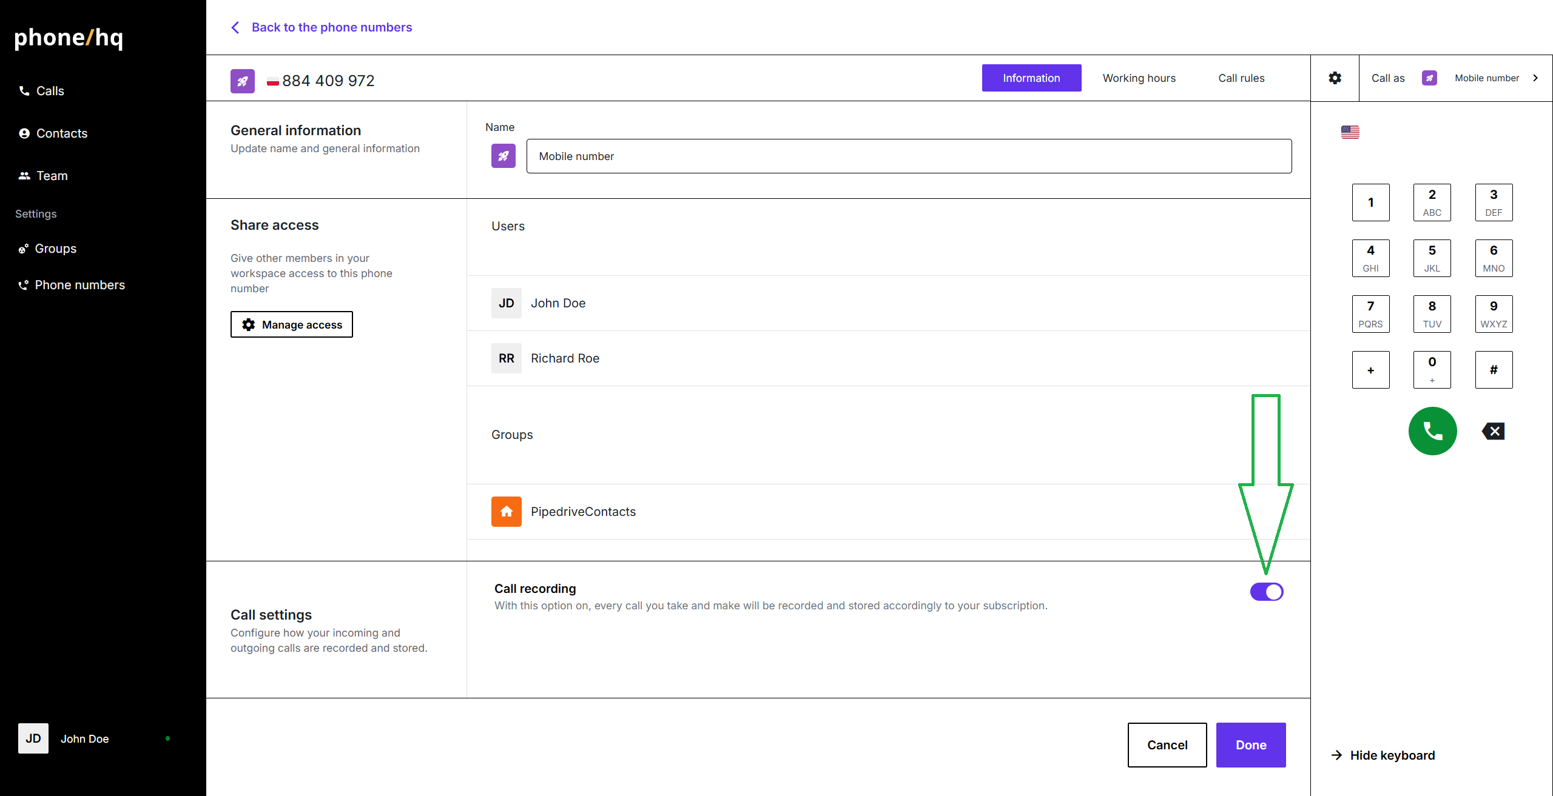The height and width of the screenshot is (796, 1553).
Task: Click the PipedriveContacts orange home icon
Action: tap(506, 512)
